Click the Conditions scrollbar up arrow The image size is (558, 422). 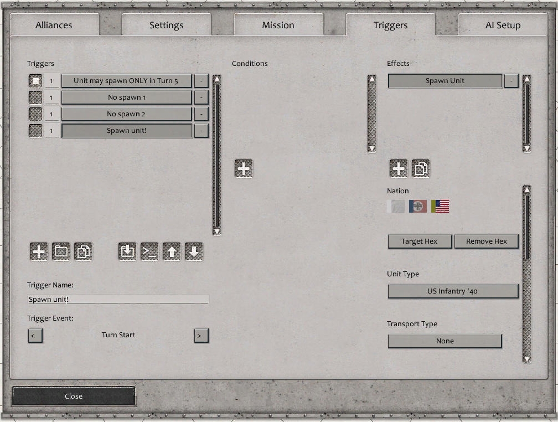372,79
